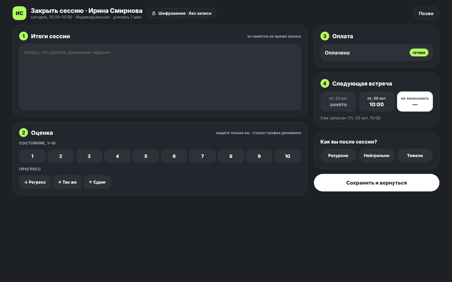Mark progress as Так же
Screen dimensions: 452x282
pos(67,182)
